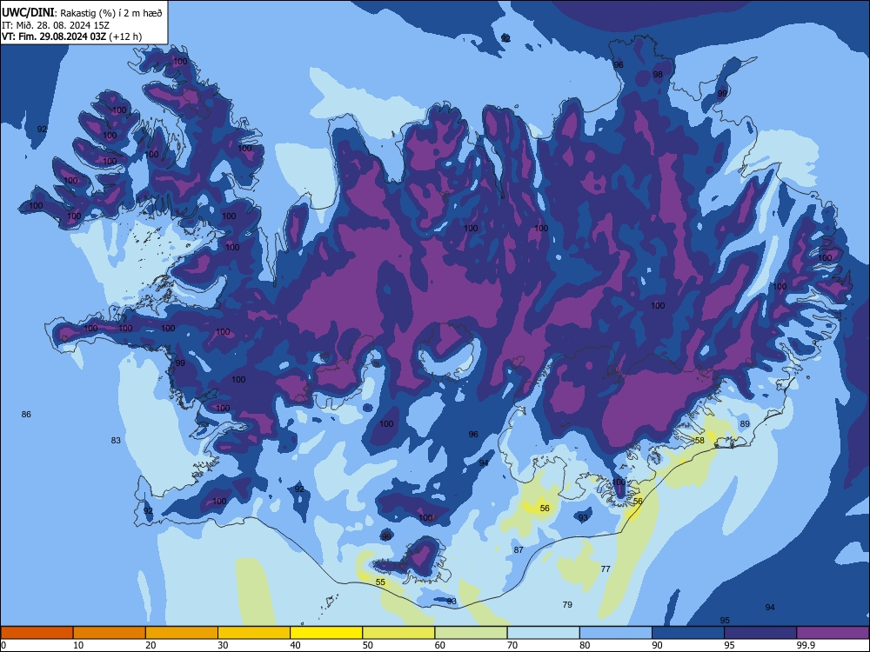Click the legend scale label '10'
The image size is (870, 652).
tap(78, 645)
